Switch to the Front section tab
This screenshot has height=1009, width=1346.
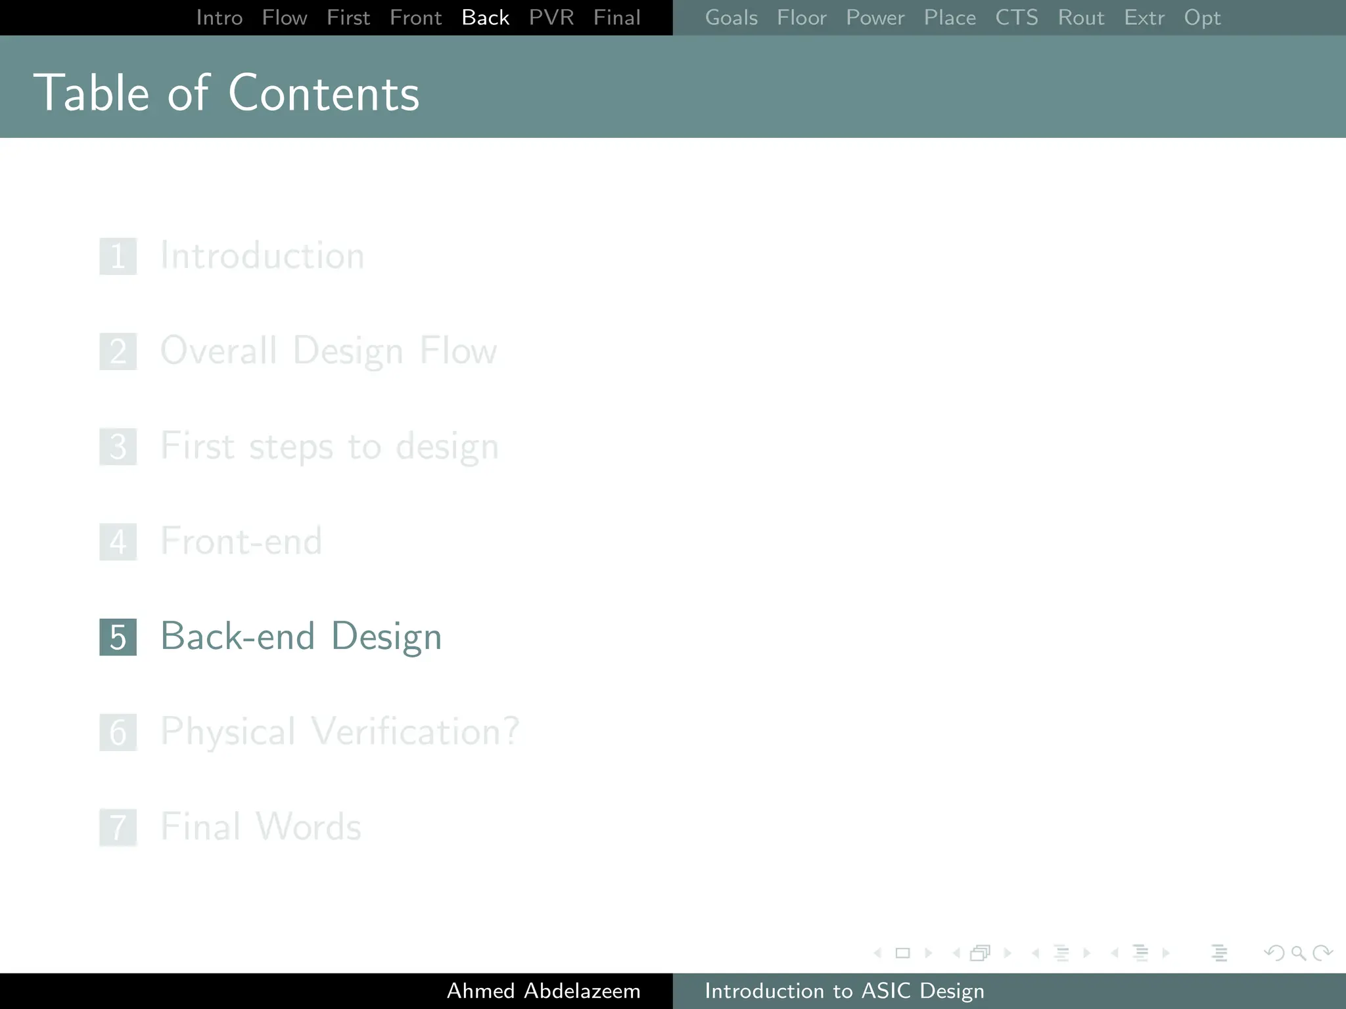[x=416, y=18]
